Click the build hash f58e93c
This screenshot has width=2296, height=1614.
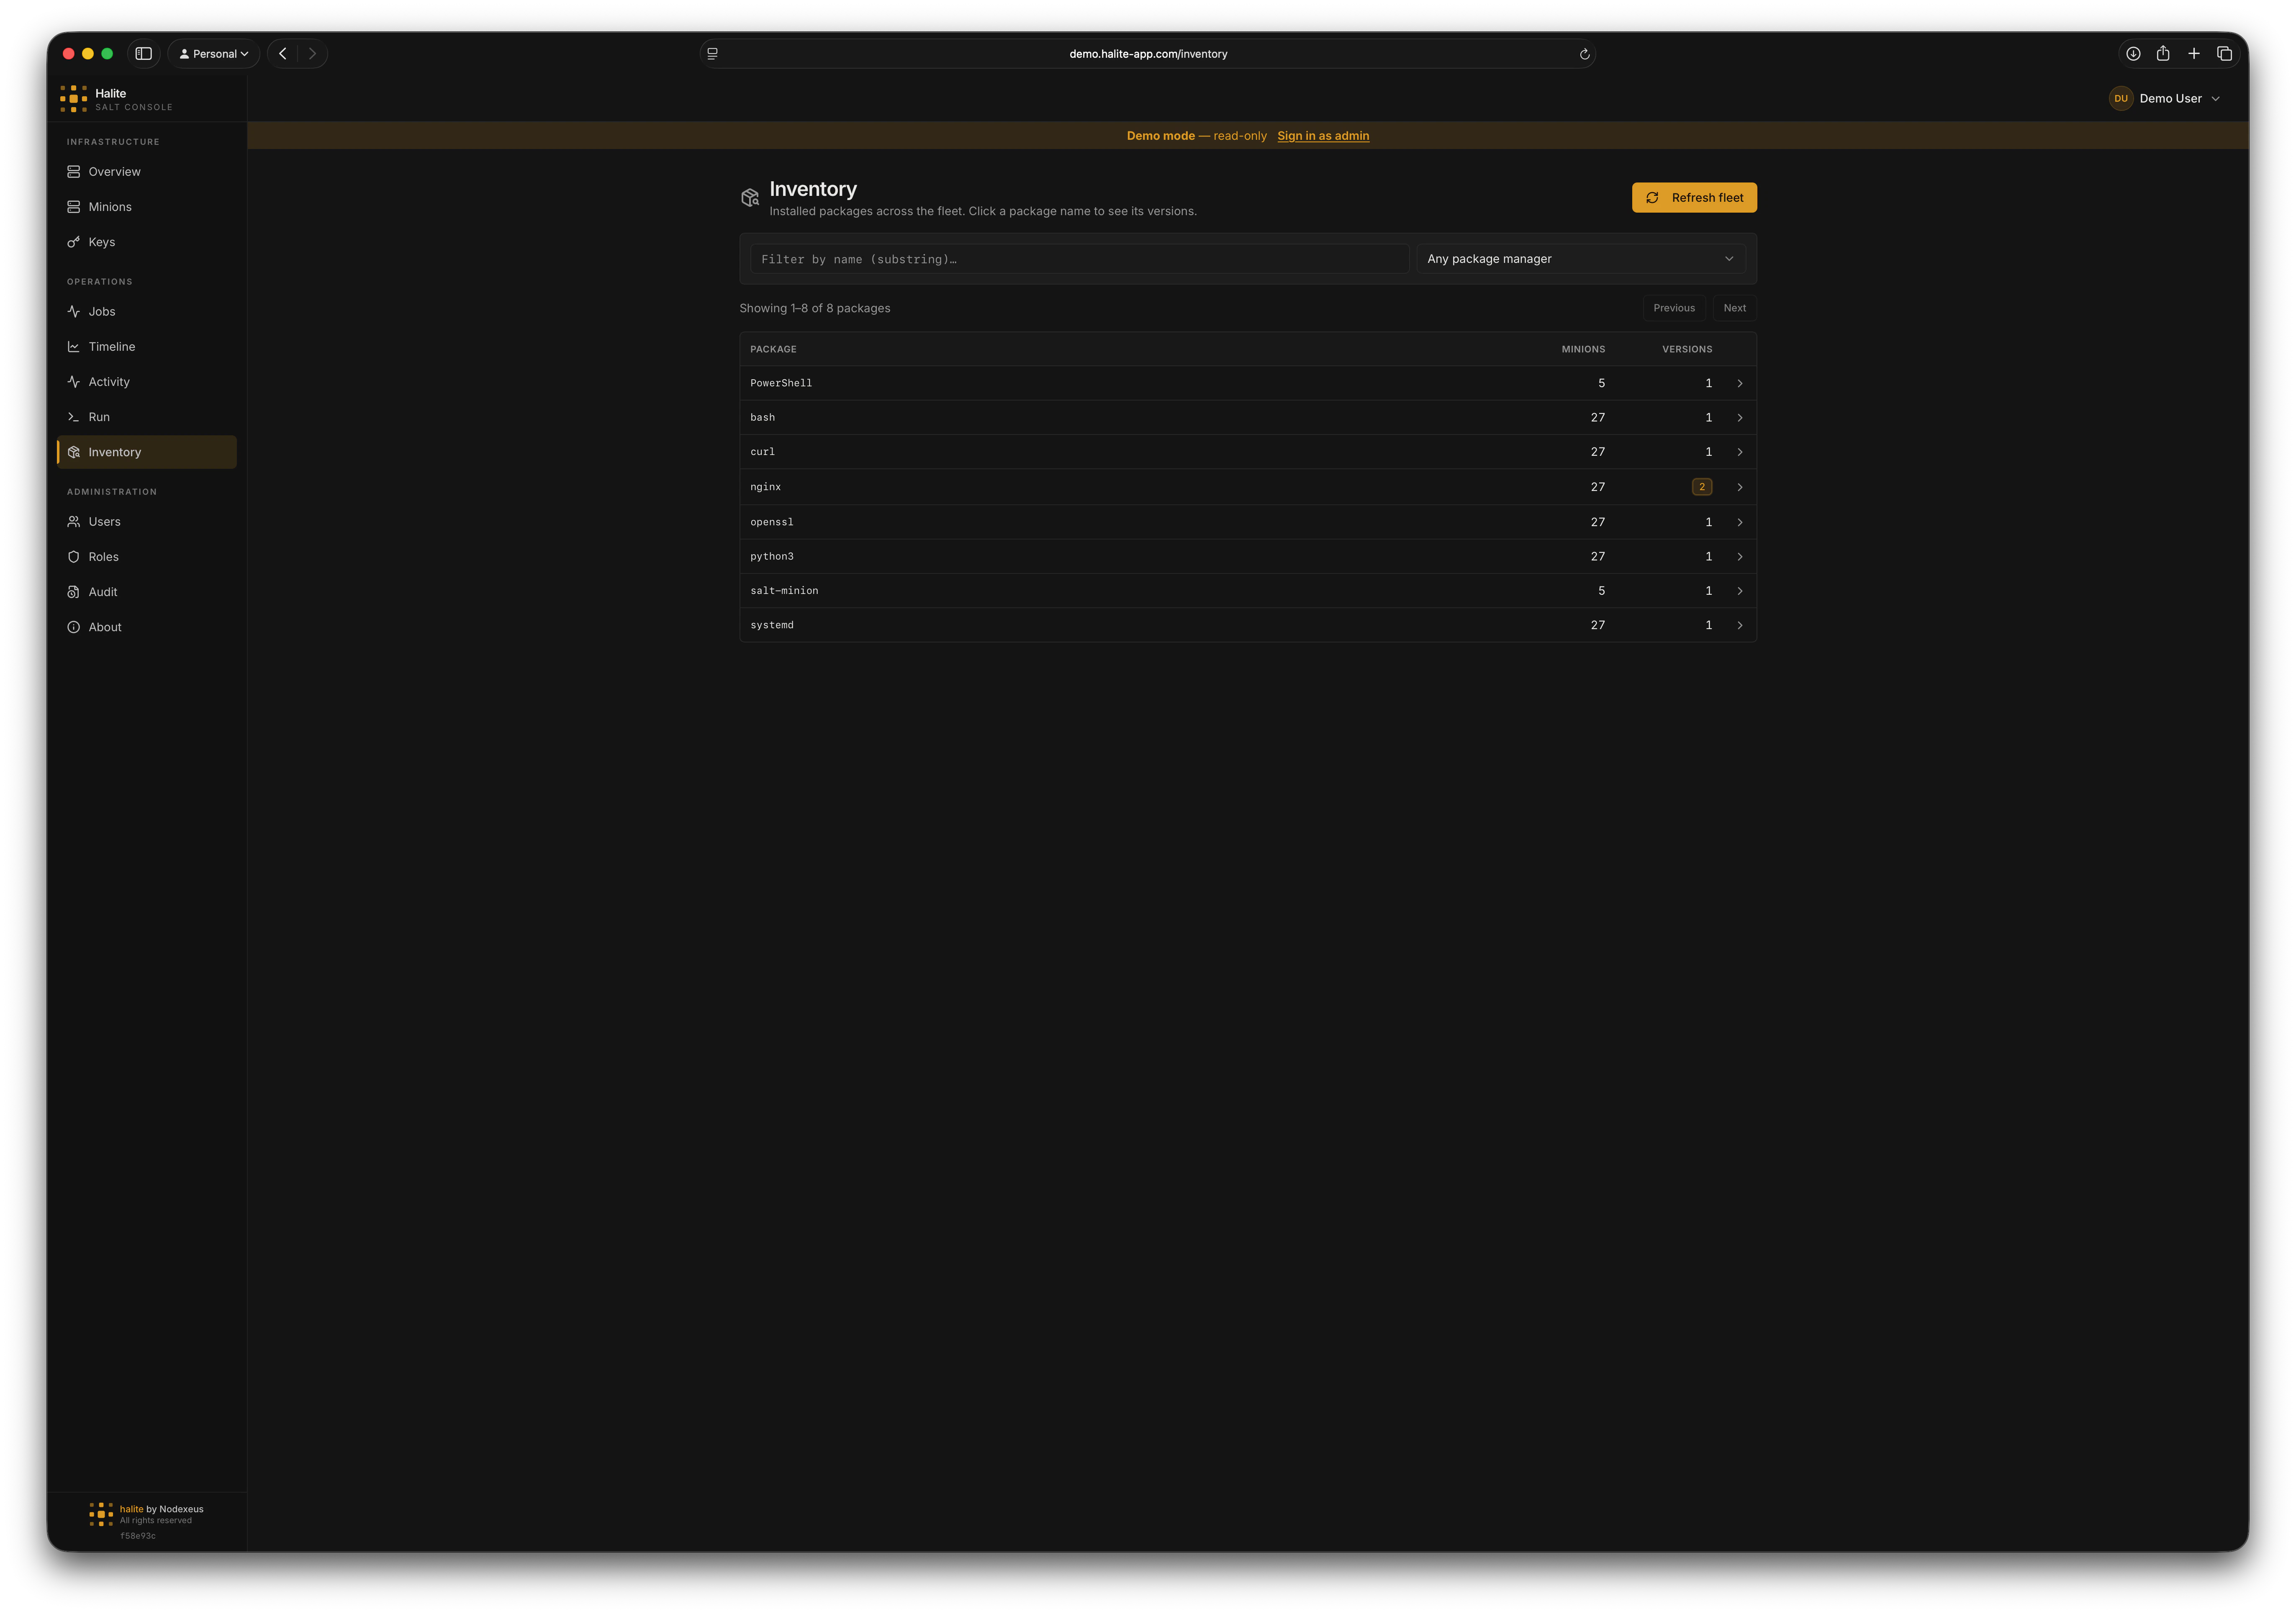[x=138, y=1536]
